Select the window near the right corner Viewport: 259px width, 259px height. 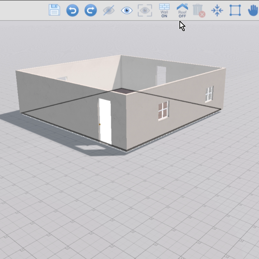209,94
